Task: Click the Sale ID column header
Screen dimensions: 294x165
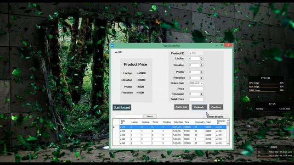Action: coord(125,122)
